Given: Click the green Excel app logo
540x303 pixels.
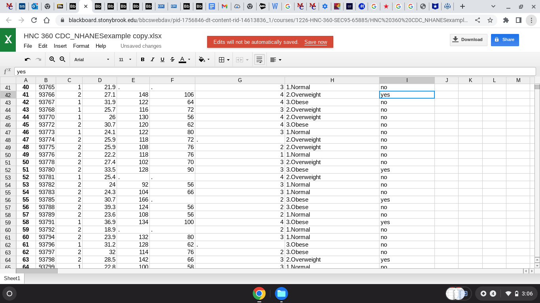Looking at the screenshot, I should [8, 39].
